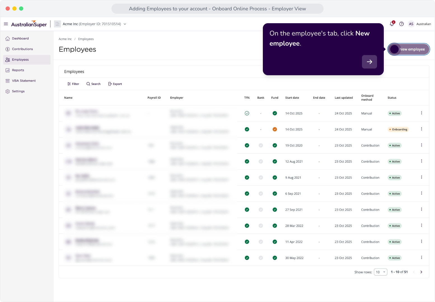Open the help question mark icon
Screen dimensions: 435x302
coord(401,24)
